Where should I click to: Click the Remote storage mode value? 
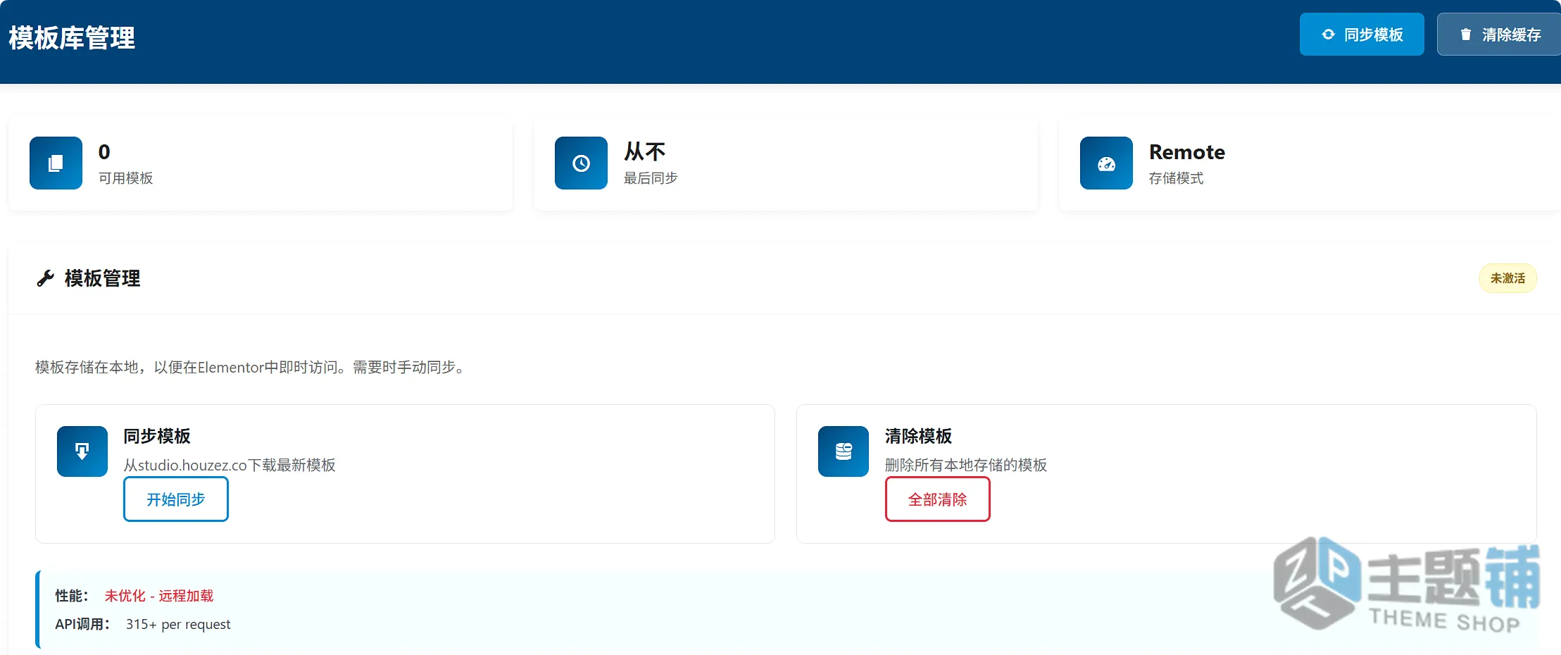(x=1187, y=152)
